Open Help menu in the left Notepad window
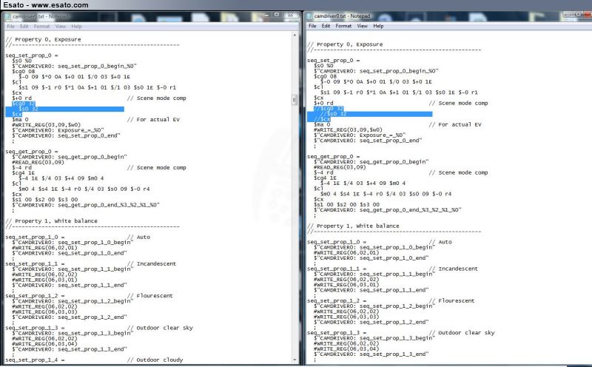Image resolution: width=592 pixels, height=367 pixels. point(77,27)
